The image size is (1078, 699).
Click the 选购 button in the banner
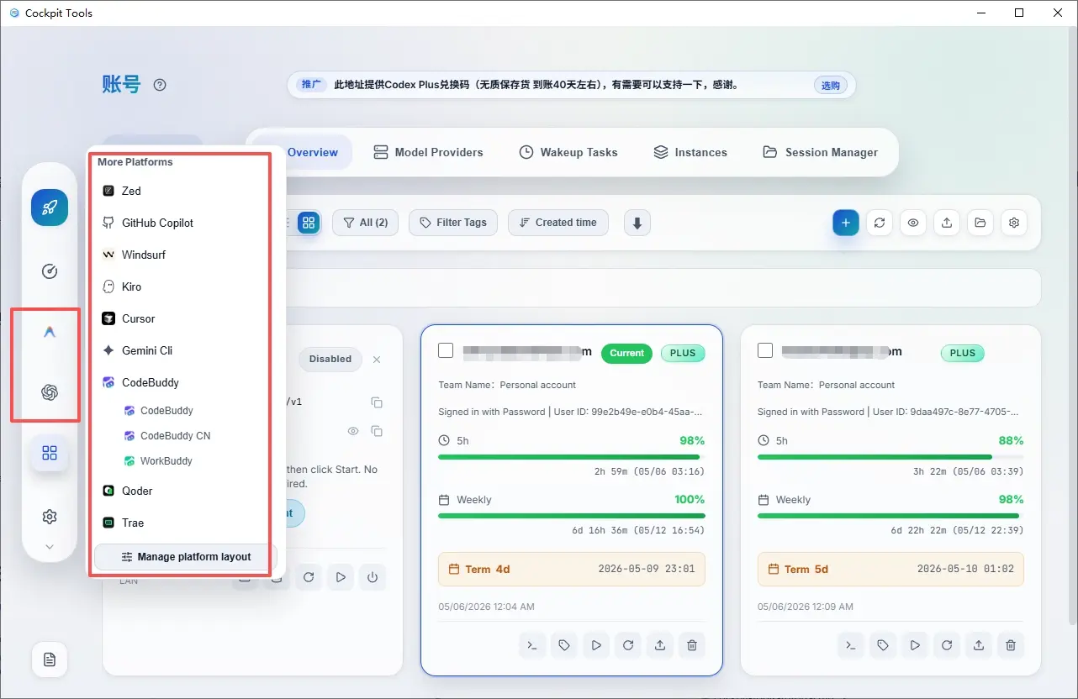[830, 85]
